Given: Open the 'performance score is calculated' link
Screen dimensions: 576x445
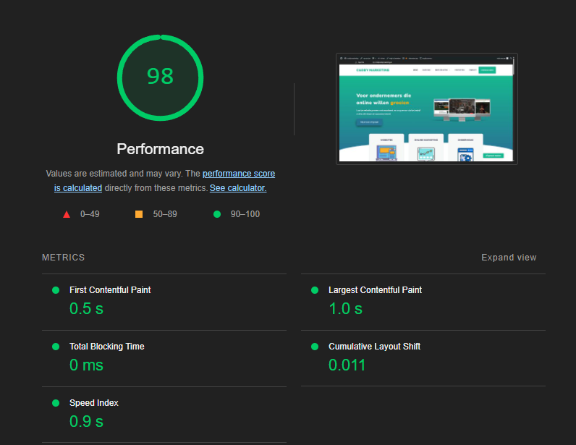Looking at the screenshot, I should click(238, 174).
